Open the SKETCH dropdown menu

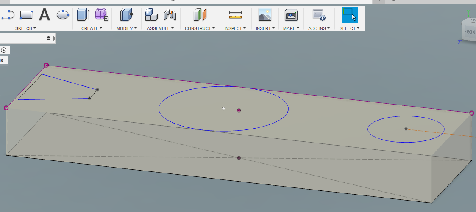[x=25, y=28]
